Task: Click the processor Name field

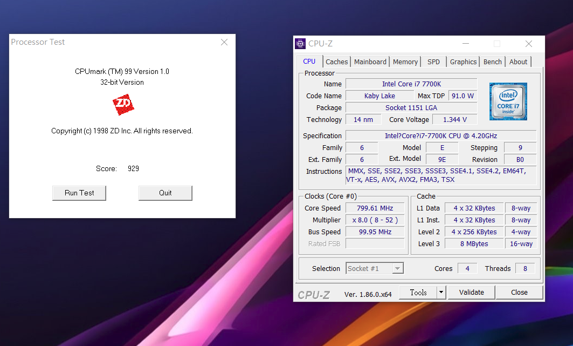Action: [411, 84]
